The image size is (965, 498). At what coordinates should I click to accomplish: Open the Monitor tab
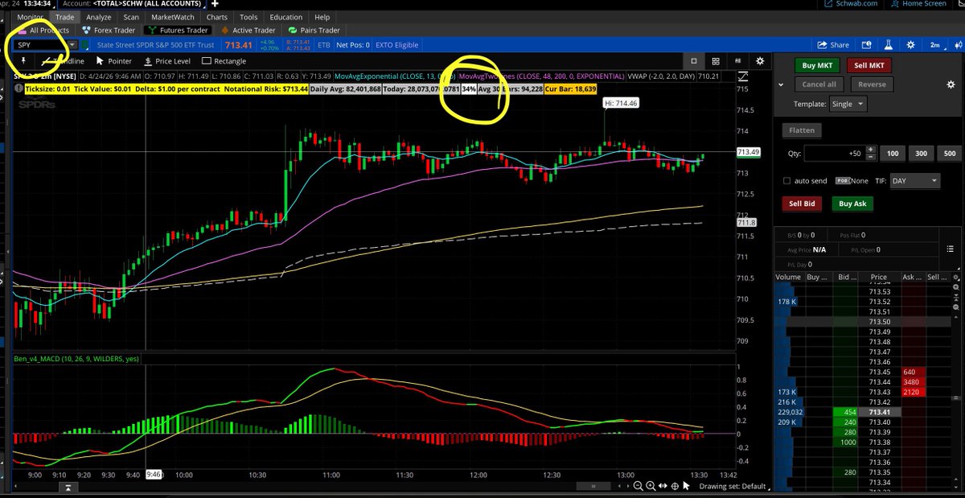[31, 17]
